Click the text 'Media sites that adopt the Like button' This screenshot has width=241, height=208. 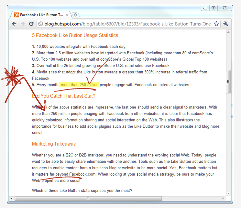click(70, 72)
